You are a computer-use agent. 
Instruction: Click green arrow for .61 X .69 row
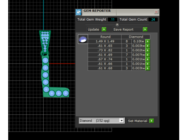[148, 55]
